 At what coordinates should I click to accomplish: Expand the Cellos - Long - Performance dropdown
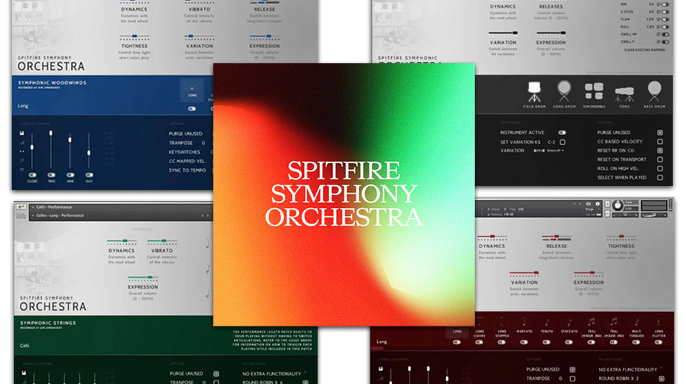[x=33, y=215]
